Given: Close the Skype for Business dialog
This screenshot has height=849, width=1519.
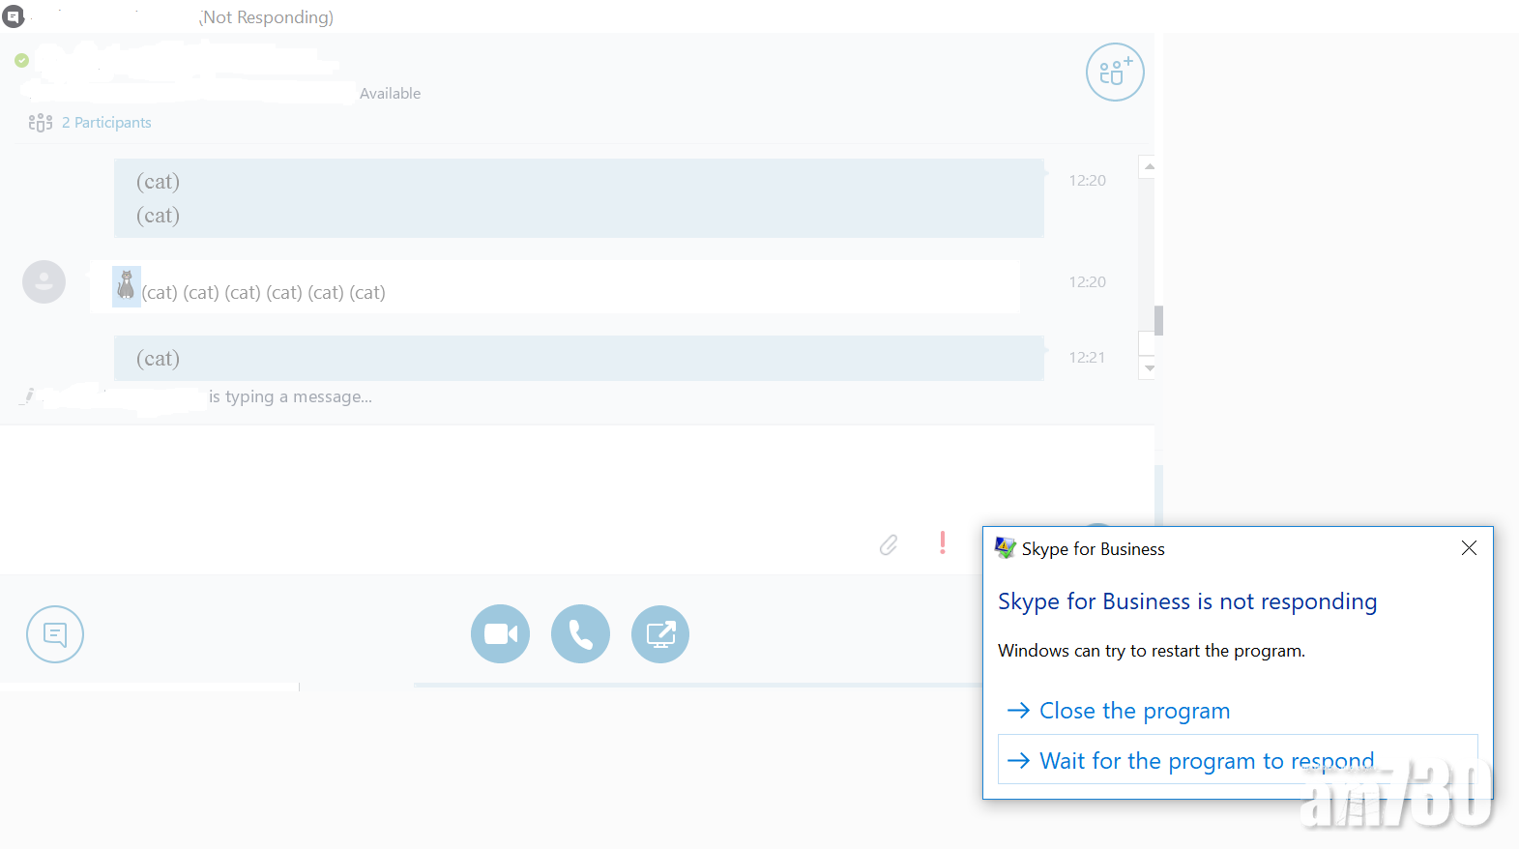Looking at the screenshot, I should (1469, 548).
